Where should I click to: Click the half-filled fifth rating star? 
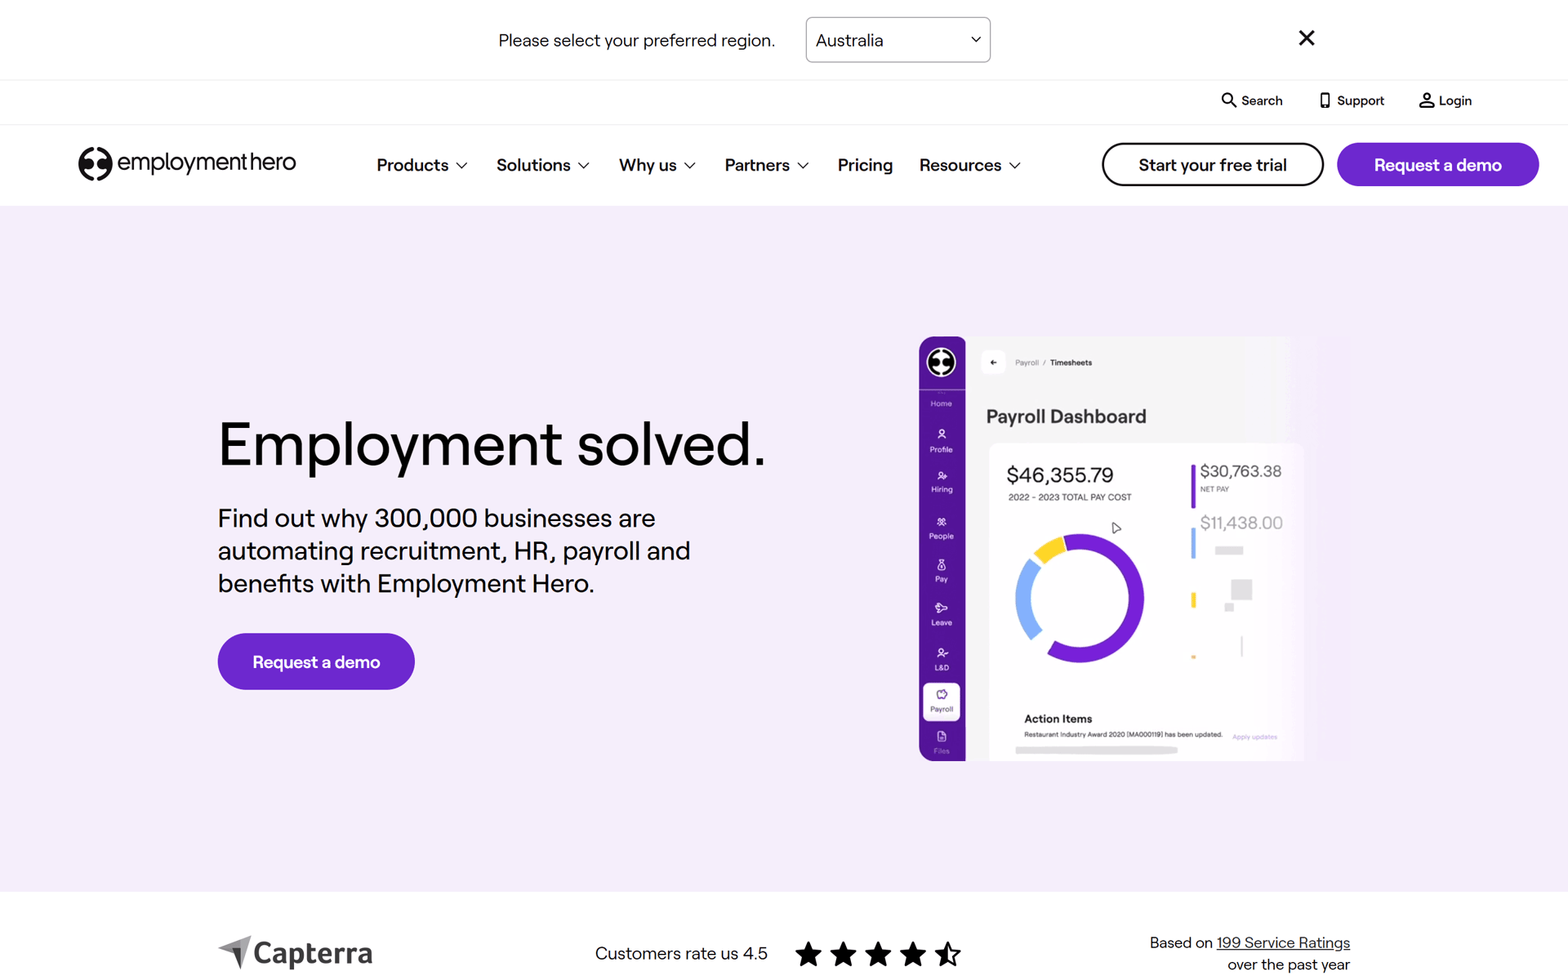click(x=947, y=953)
